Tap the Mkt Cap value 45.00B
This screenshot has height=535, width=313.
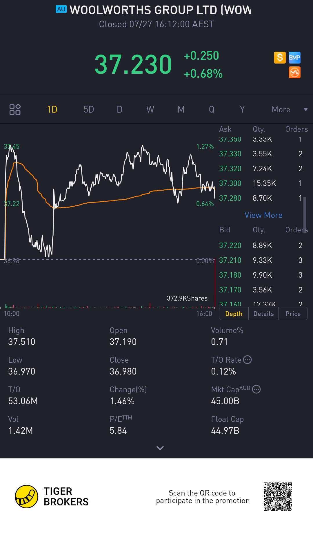coord(225,401)
